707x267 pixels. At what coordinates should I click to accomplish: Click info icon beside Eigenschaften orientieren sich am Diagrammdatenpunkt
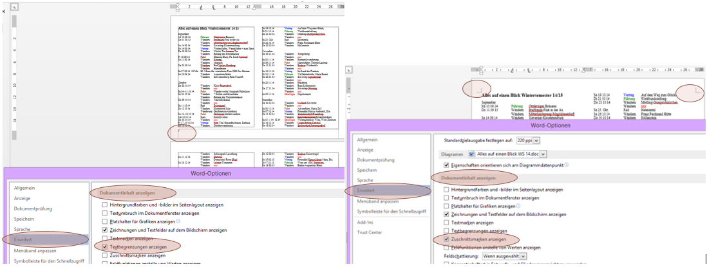click(567, 165)
